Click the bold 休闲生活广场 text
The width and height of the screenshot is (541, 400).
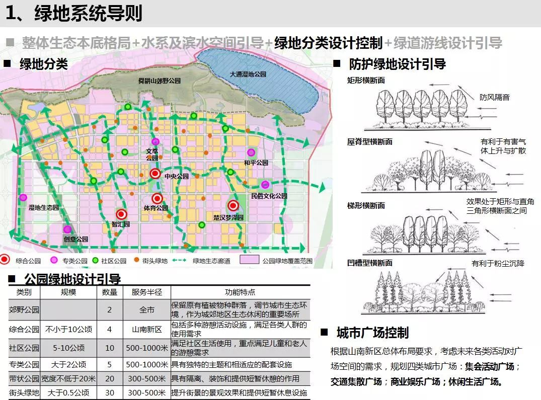coord(474,382)
